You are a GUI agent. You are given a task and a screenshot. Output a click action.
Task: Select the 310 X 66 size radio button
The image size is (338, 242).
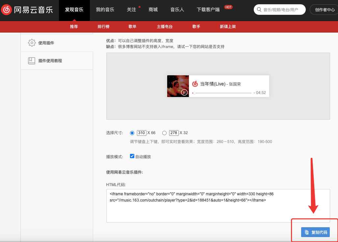132,133
